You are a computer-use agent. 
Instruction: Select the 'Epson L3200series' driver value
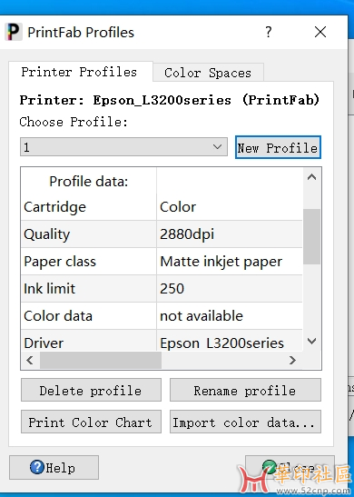230,341
